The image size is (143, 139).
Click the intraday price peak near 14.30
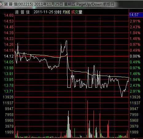[x=66, y=41]
